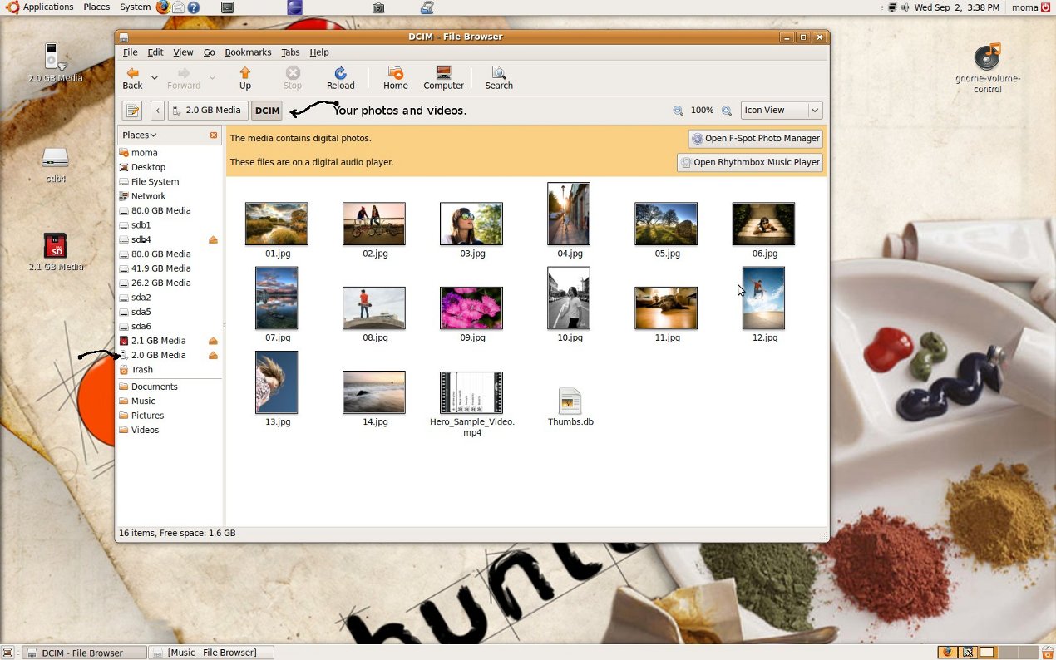
Task: Expand the Icon View dropdown
Action: coord(814,111)
